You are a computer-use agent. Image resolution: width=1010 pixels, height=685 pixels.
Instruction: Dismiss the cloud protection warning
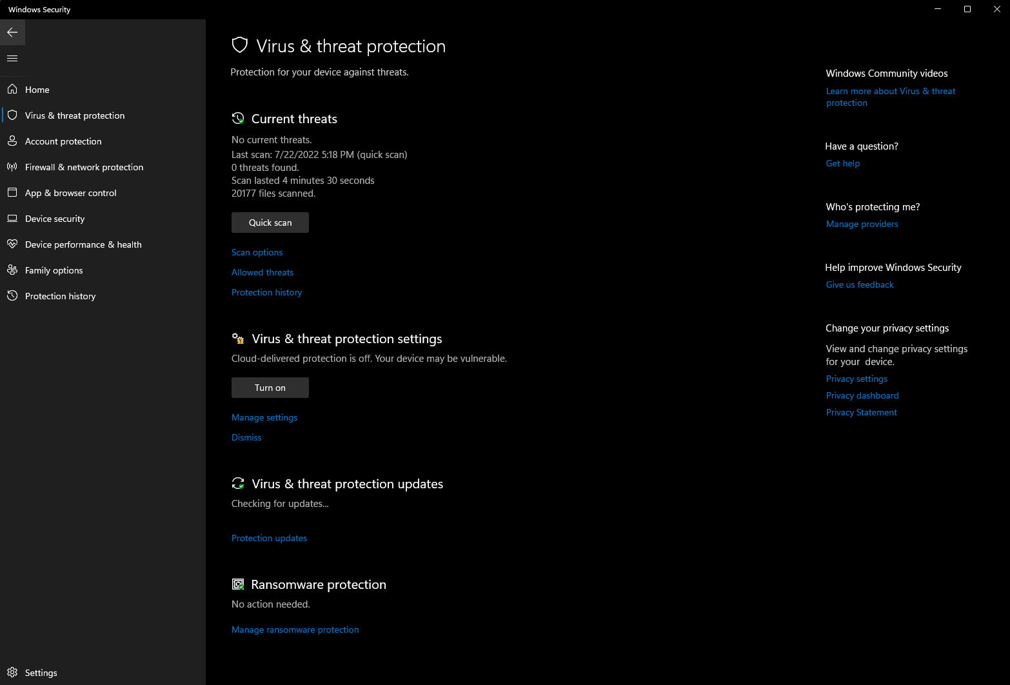pos(246,437)
